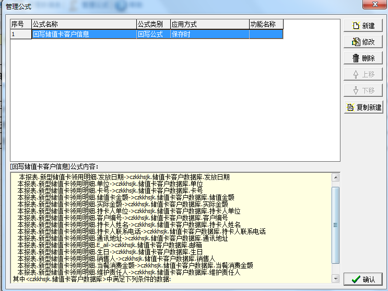Click formula line ending with 储值金额
Screen dimensions: 388x291
point(126,197)
